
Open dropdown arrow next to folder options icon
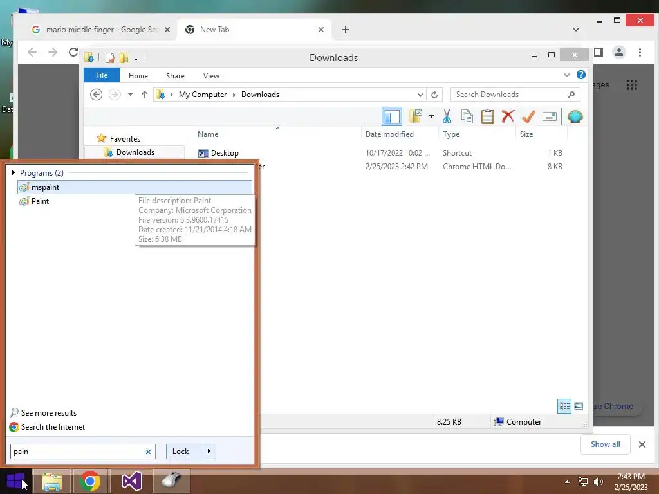pos(431,116)
